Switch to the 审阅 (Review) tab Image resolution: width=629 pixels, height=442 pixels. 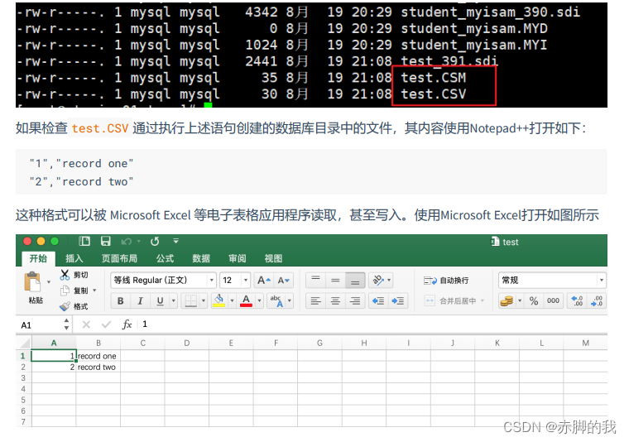coord(238,258)
